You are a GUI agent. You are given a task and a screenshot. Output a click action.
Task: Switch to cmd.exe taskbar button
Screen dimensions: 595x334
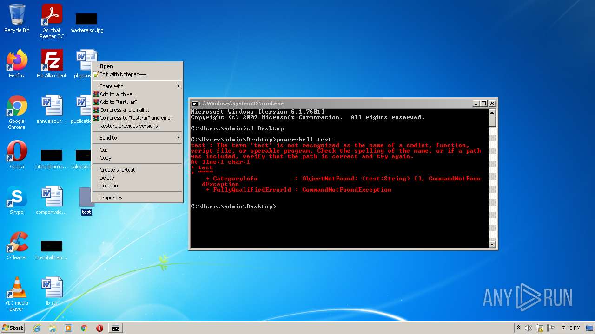tap(115, 328)
